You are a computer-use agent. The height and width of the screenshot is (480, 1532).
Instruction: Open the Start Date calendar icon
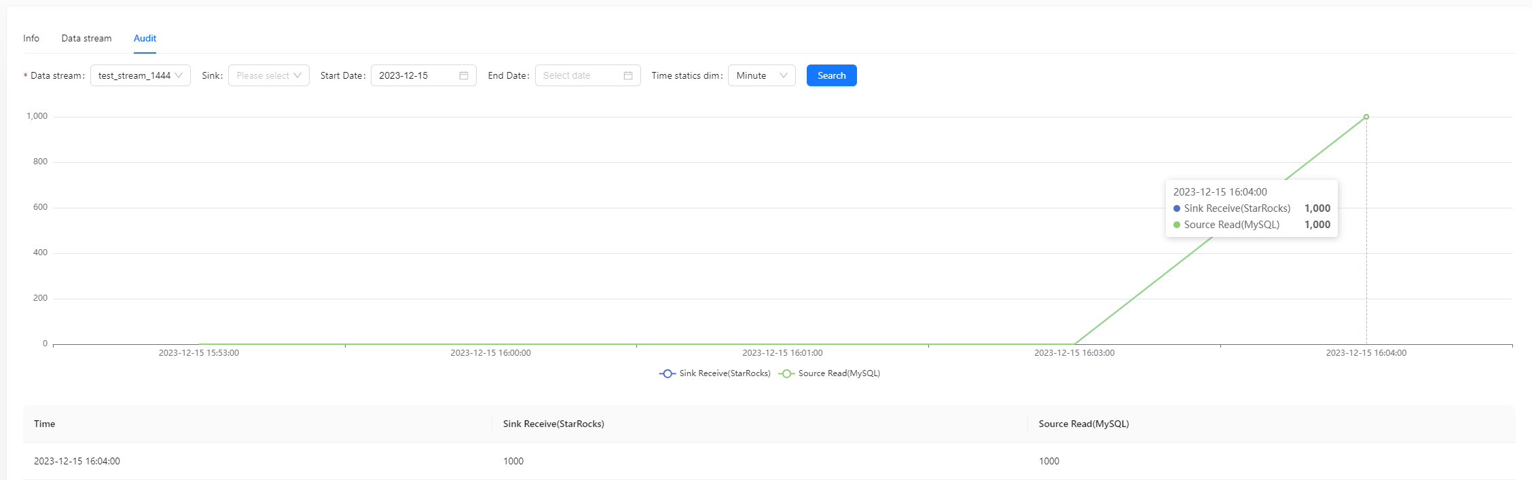tap(464, 75)
